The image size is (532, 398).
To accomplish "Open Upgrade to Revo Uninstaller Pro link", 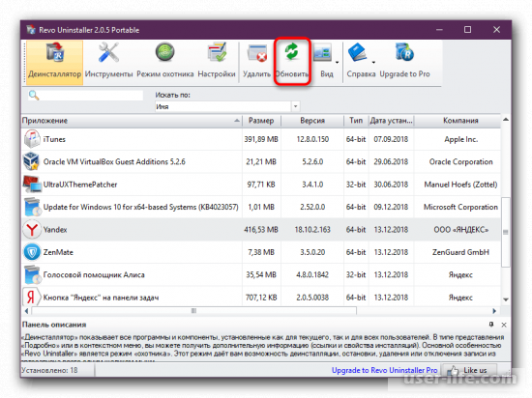I will click(x=384, y=370).
